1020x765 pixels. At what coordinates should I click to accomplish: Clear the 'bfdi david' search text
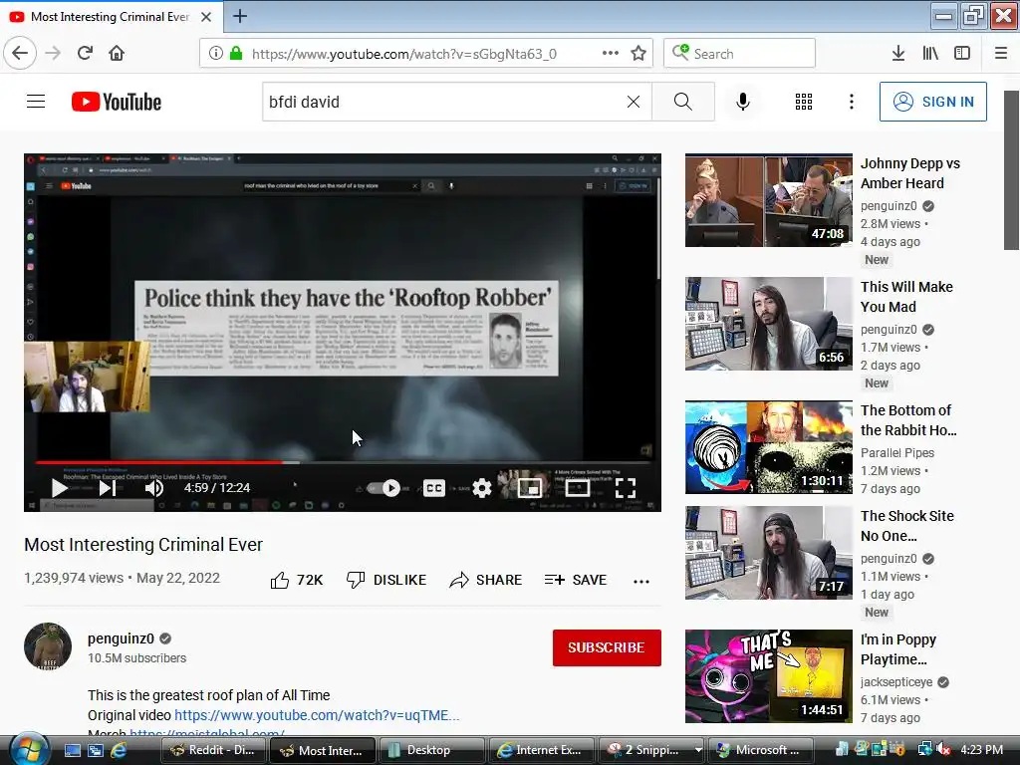pyautogui.click(x=633, y=102)
